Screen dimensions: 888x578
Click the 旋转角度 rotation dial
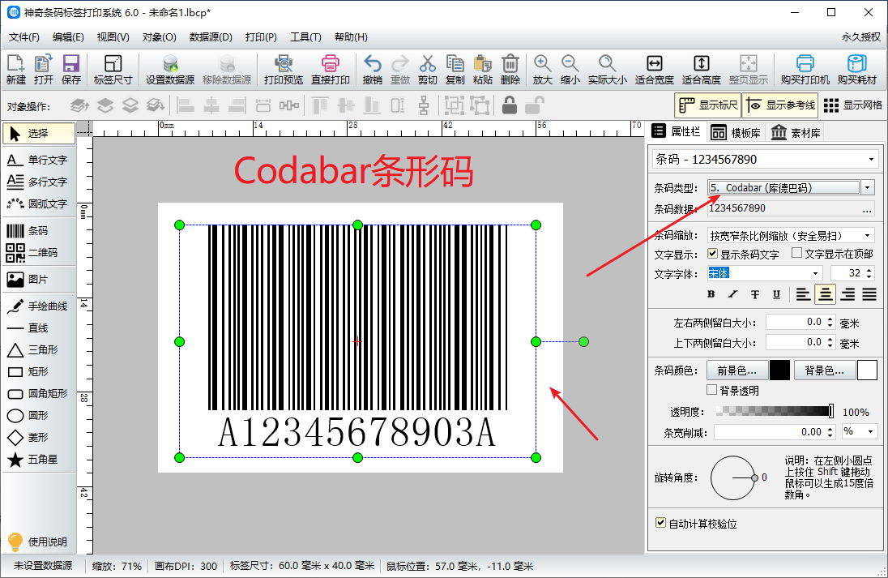click(732, 477)
